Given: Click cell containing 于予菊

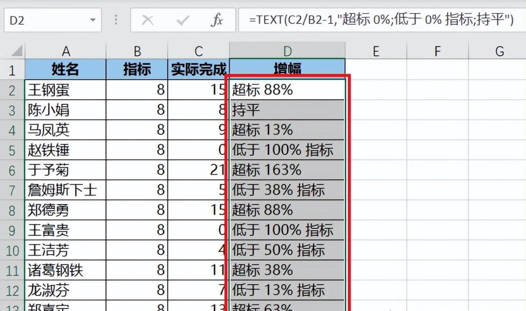Looking at the screenshot, I should coord(66,170).
